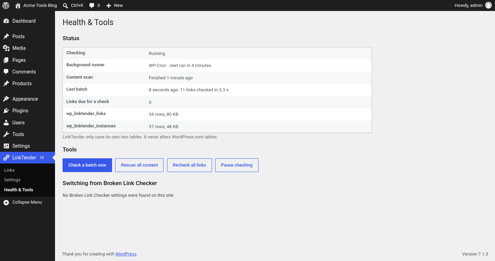Viewport: 495px width, 261px height.
Task: Click the search magnifier icon
Action: pos(65,5)
